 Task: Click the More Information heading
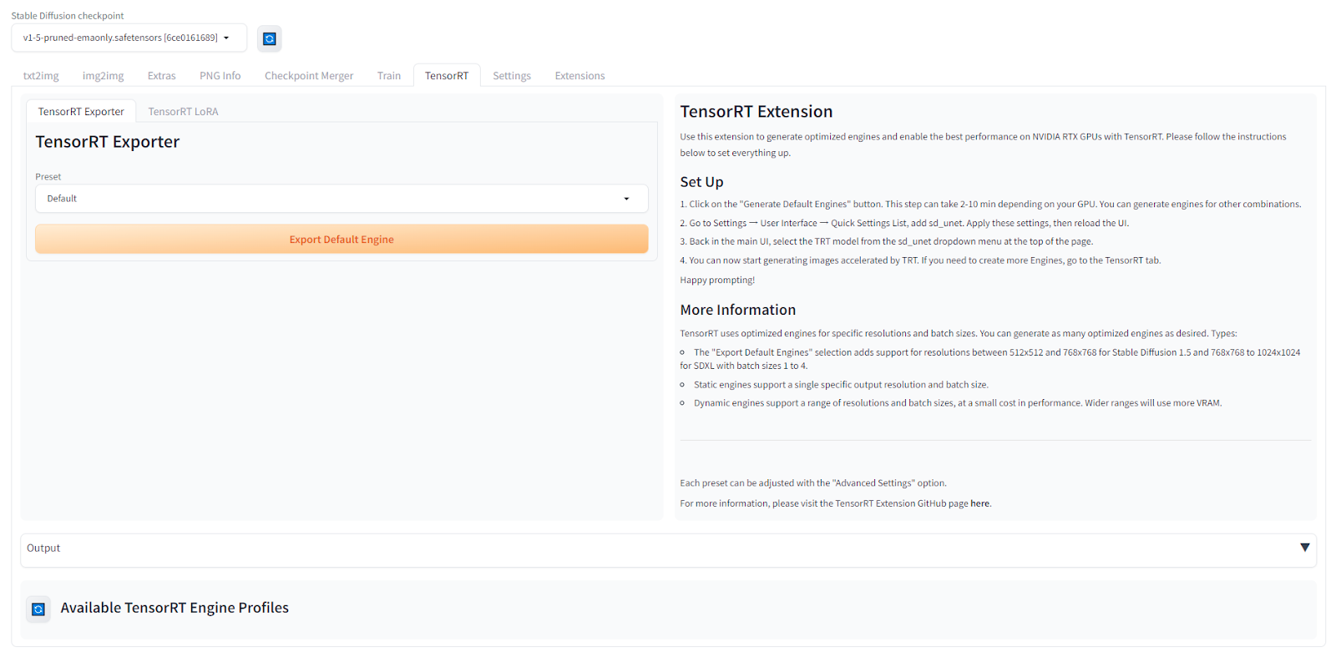[x=738, y=310]
